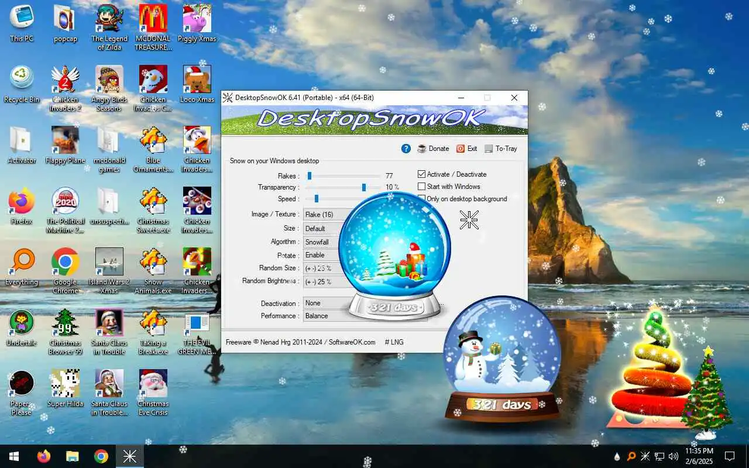Select Christmas Browser 99 icon
The height and width of the screenshot is (468, 749).
tap(65, 332)
